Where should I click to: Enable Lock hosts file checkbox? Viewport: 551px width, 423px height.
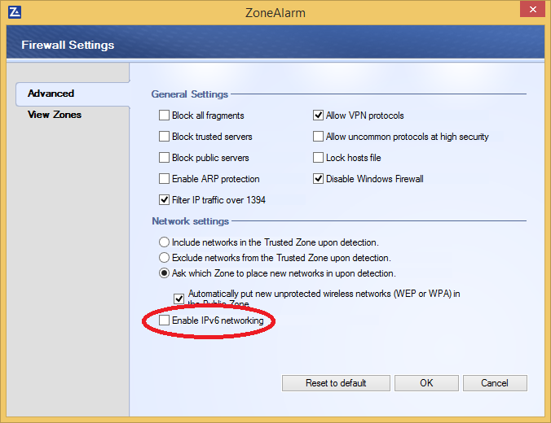click(318, 157)
